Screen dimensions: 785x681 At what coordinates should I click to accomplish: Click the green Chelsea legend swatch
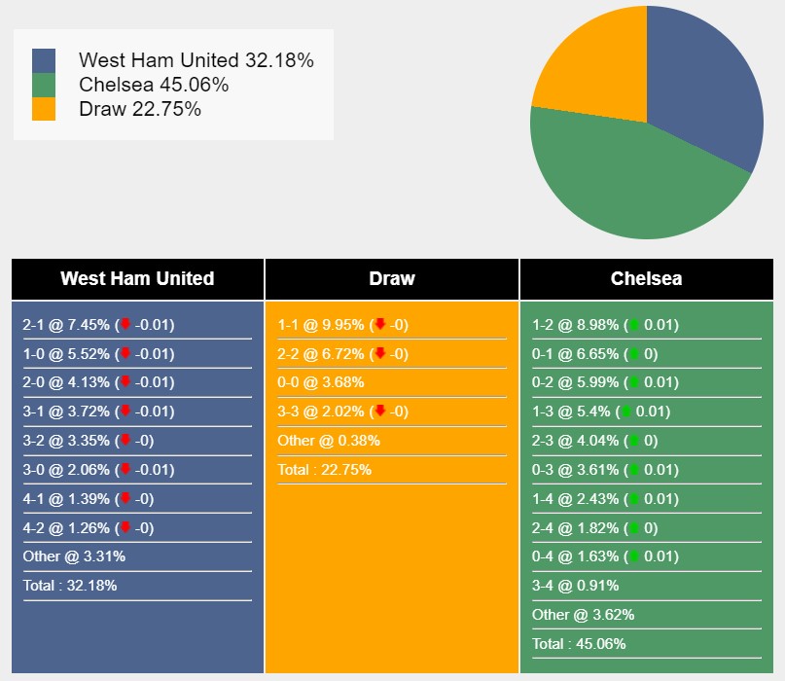pyautogui.click(x=44, y=85)
